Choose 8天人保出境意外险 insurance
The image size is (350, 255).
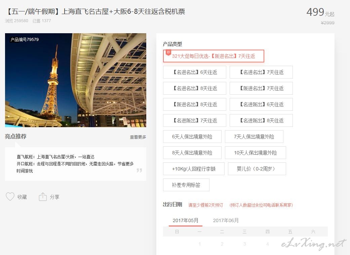192,153
